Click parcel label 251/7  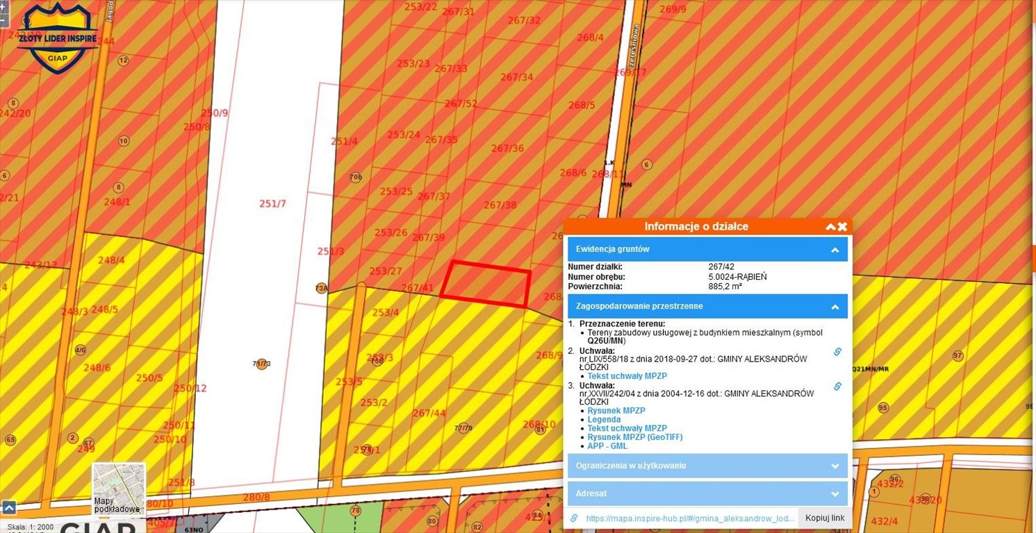pyautogui.click(x=272, y=204)
